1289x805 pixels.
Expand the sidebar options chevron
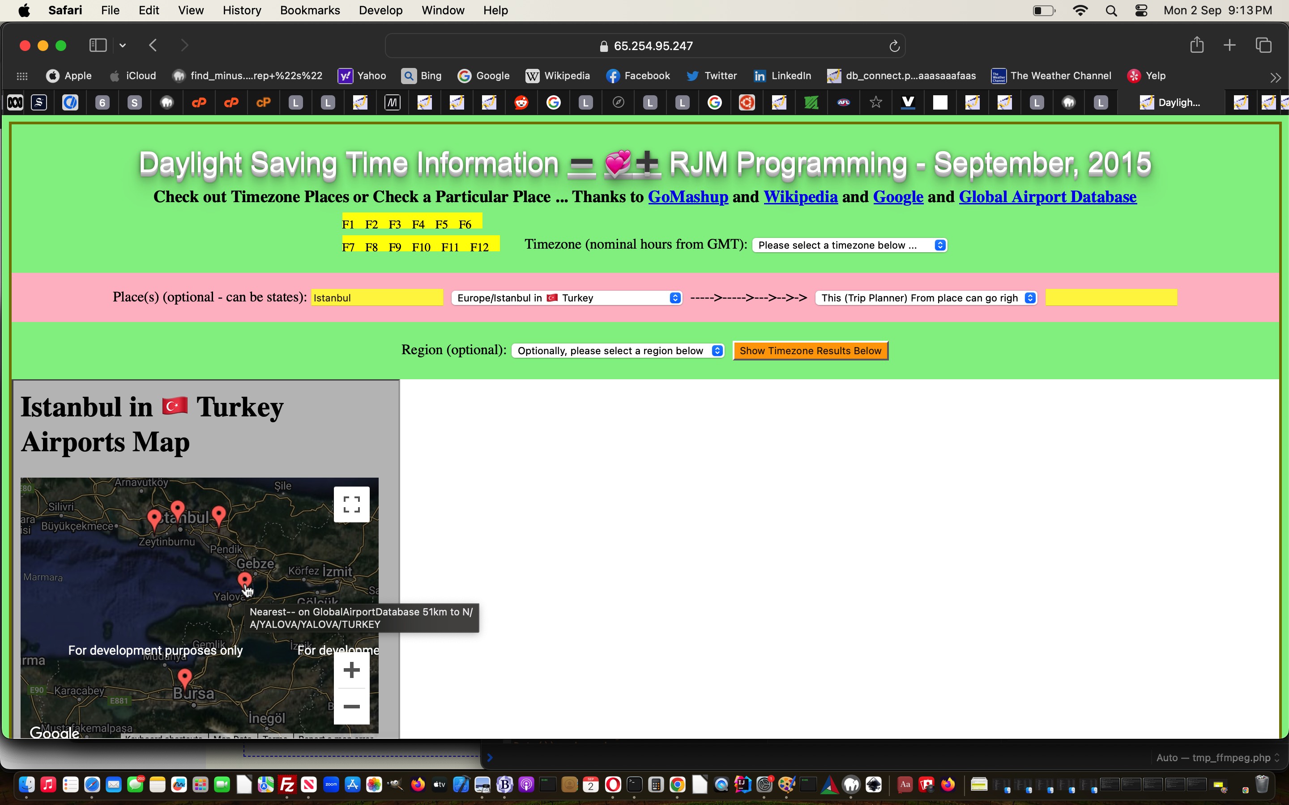pyautogui.click(x=123, y=46)
